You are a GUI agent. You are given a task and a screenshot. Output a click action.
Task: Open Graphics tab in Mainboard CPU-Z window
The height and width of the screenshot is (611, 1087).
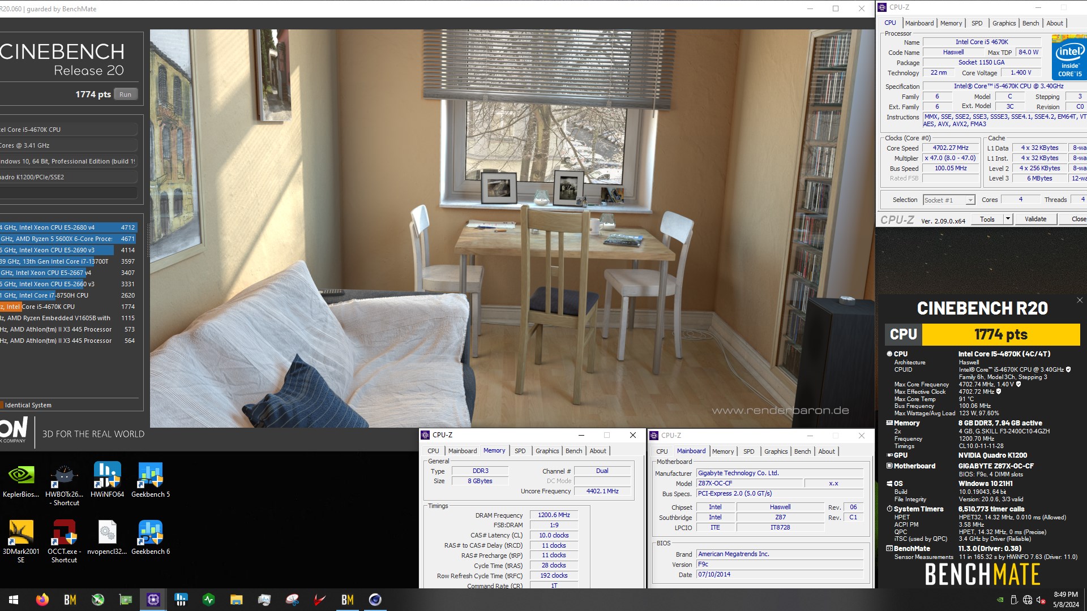pos(776,451)
